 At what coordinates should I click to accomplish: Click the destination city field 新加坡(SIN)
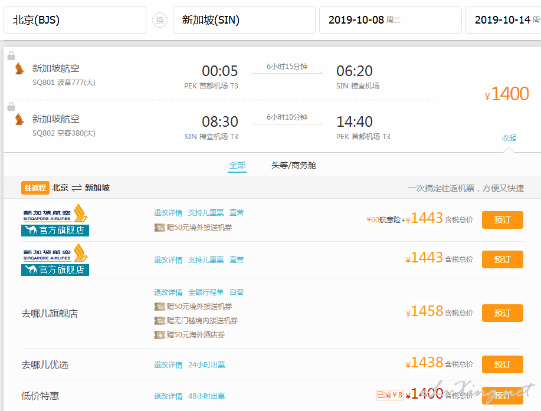tap(244, 20)
